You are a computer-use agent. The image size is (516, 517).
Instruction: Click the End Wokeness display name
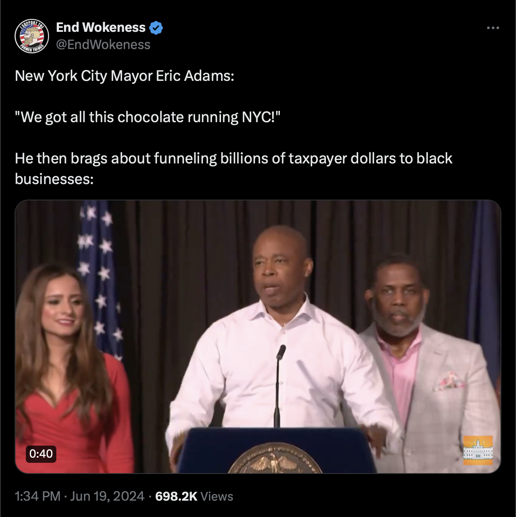[101, 28]
